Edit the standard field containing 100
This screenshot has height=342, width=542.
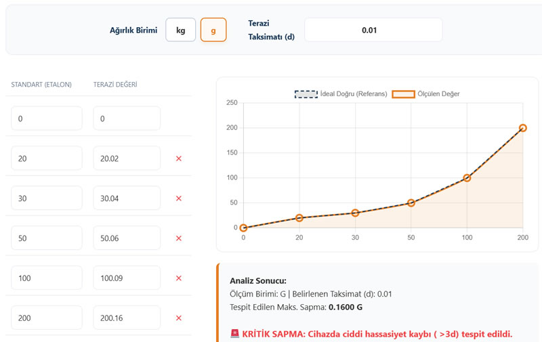click(x=47, y=278)
